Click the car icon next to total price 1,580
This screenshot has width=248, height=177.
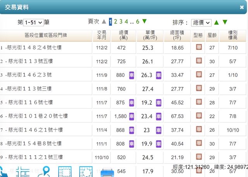click(x=132, y=116)
